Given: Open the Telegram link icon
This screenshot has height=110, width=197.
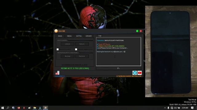Looking at the screenshot, I should coord(135,73).
